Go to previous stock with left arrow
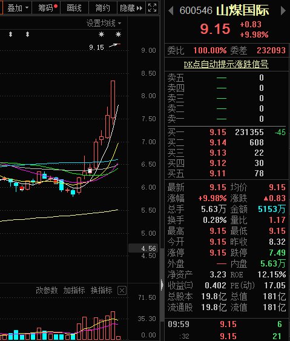Image resolution: width=290 pixels, height=341 pixels. [171, 11]
